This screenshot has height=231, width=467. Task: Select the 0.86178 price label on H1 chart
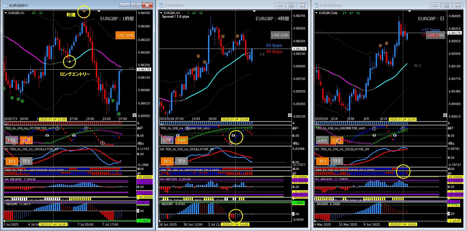(144, 69)
